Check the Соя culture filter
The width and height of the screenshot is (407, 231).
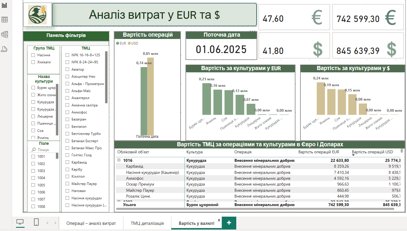pyautogui.click(x=33, y=131)
